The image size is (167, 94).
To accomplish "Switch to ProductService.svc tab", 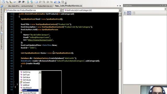I will coord(45,6).
